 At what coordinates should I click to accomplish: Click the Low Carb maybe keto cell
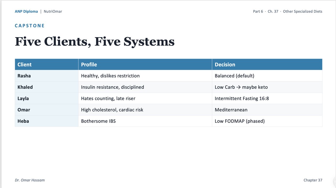tap(267, 87)
